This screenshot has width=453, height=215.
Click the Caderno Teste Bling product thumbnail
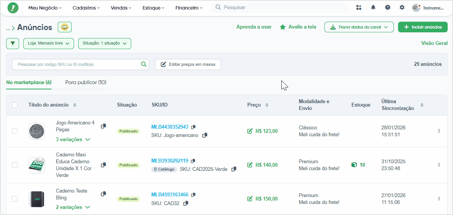(x=37, y=199)
